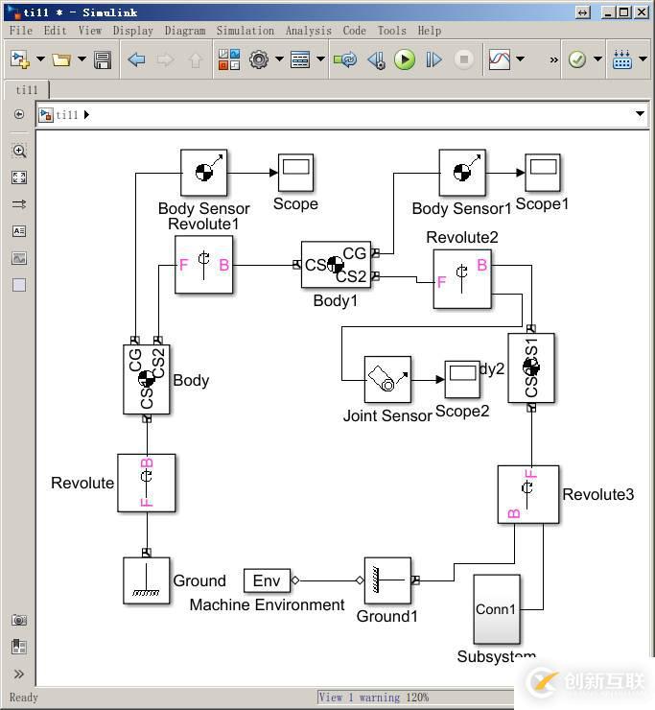Run the simulation with the green Play button
The image size is (655, 710).
point(405,59)
